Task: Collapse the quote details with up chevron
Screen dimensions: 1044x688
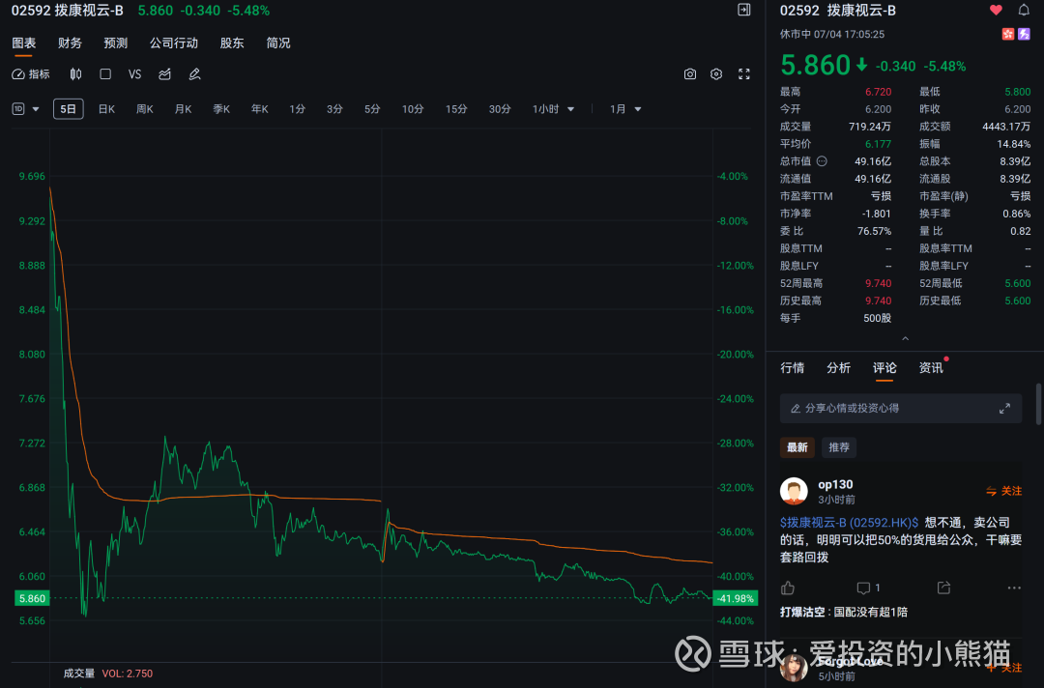Action: tap(906, 338)
